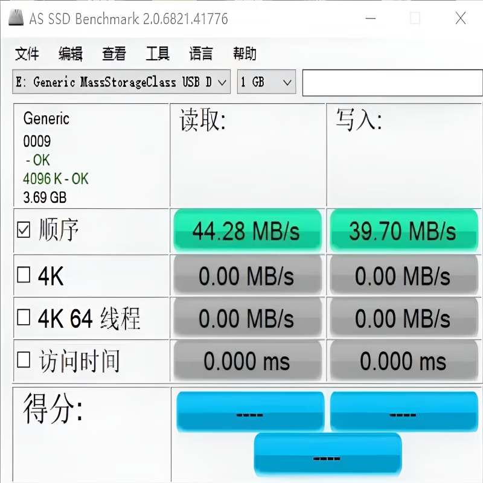Image resolution: width=483 pixels, height=483 pixels.
Task: Click the blue write score bar
Action: [x=404, y=411]
